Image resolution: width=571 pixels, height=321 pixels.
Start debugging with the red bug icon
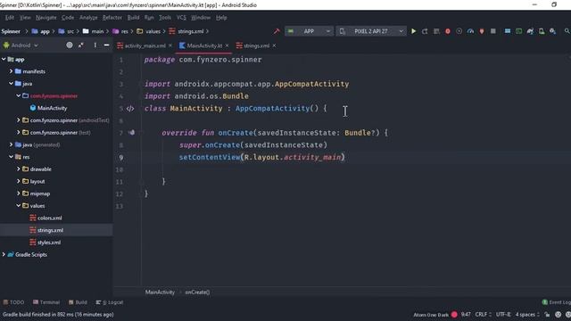coord(448,31)
